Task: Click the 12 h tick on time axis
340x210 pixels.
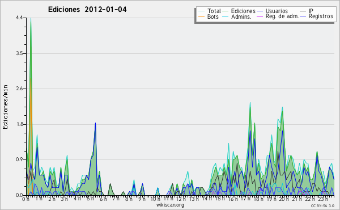Action: [x=180, y=199]
